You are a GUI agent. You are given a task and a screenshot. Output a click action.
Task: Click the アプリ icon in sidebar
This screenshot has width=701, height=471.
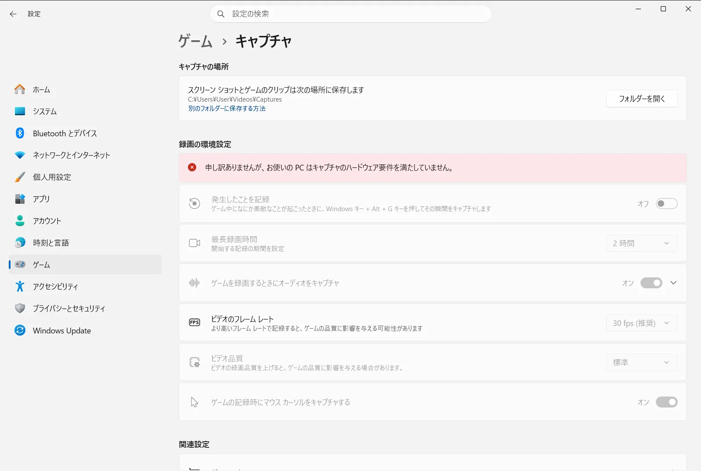click(20, 199)
